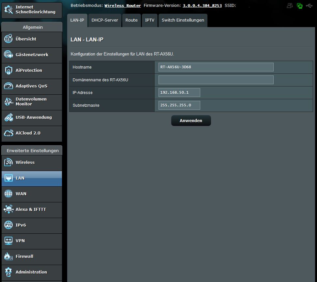Viewport: 317px width, 282px height.
Task: Switch to the DHCP-Server tab
Action: tap(105, 20)
